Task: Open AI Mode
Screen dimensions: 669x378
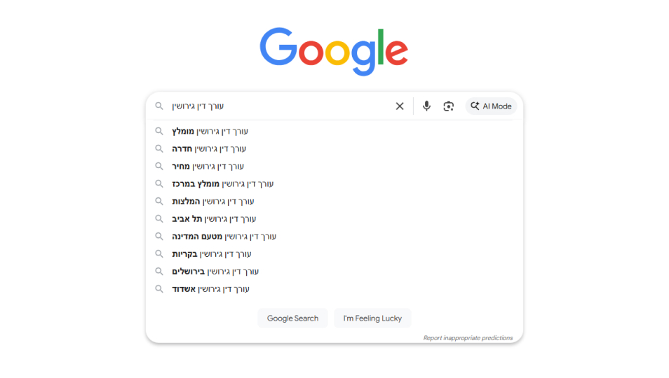Action: [x=491, y=106]
